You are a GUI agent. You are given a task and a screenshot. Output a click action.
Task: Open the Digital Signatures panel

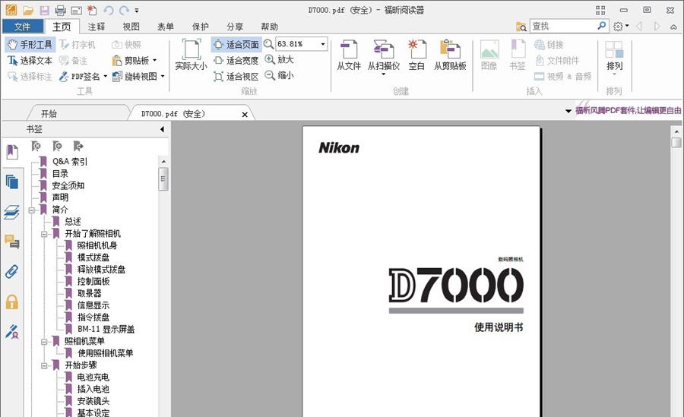[11, 331]
